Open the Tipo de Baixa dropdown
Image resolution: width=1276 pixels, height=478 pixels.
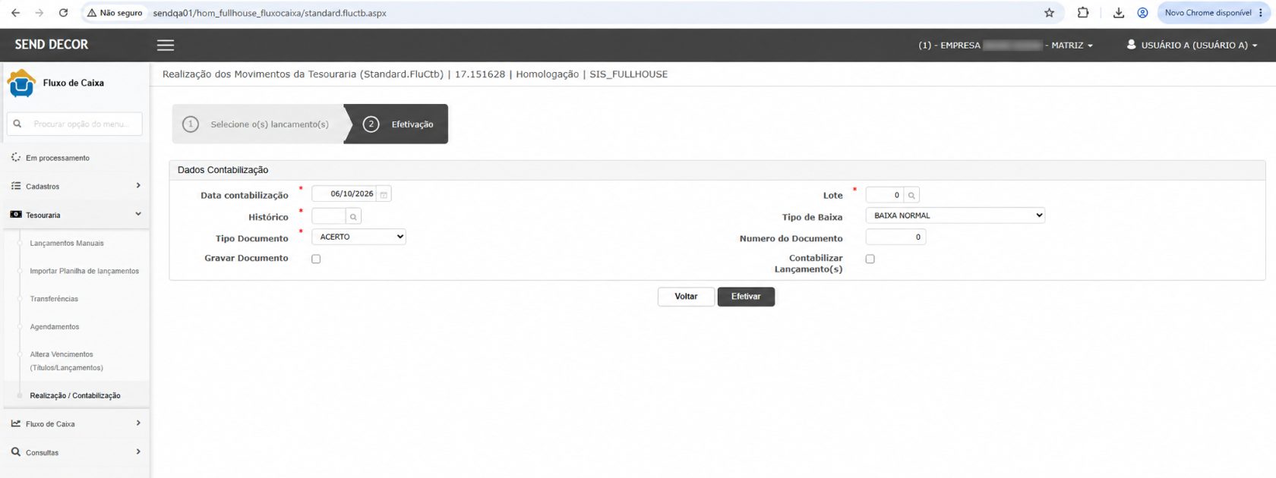tap(955, 215)
